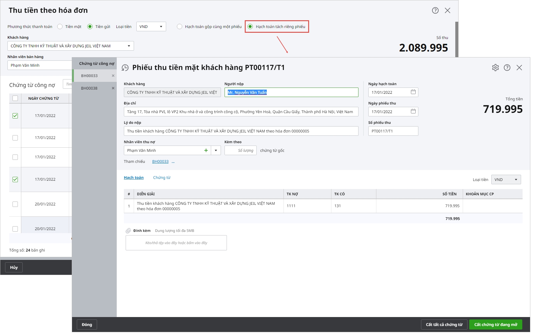This screenshot has height=334, width=533.
Task: Add new employee with green plus icon
Action: [206, 150]
